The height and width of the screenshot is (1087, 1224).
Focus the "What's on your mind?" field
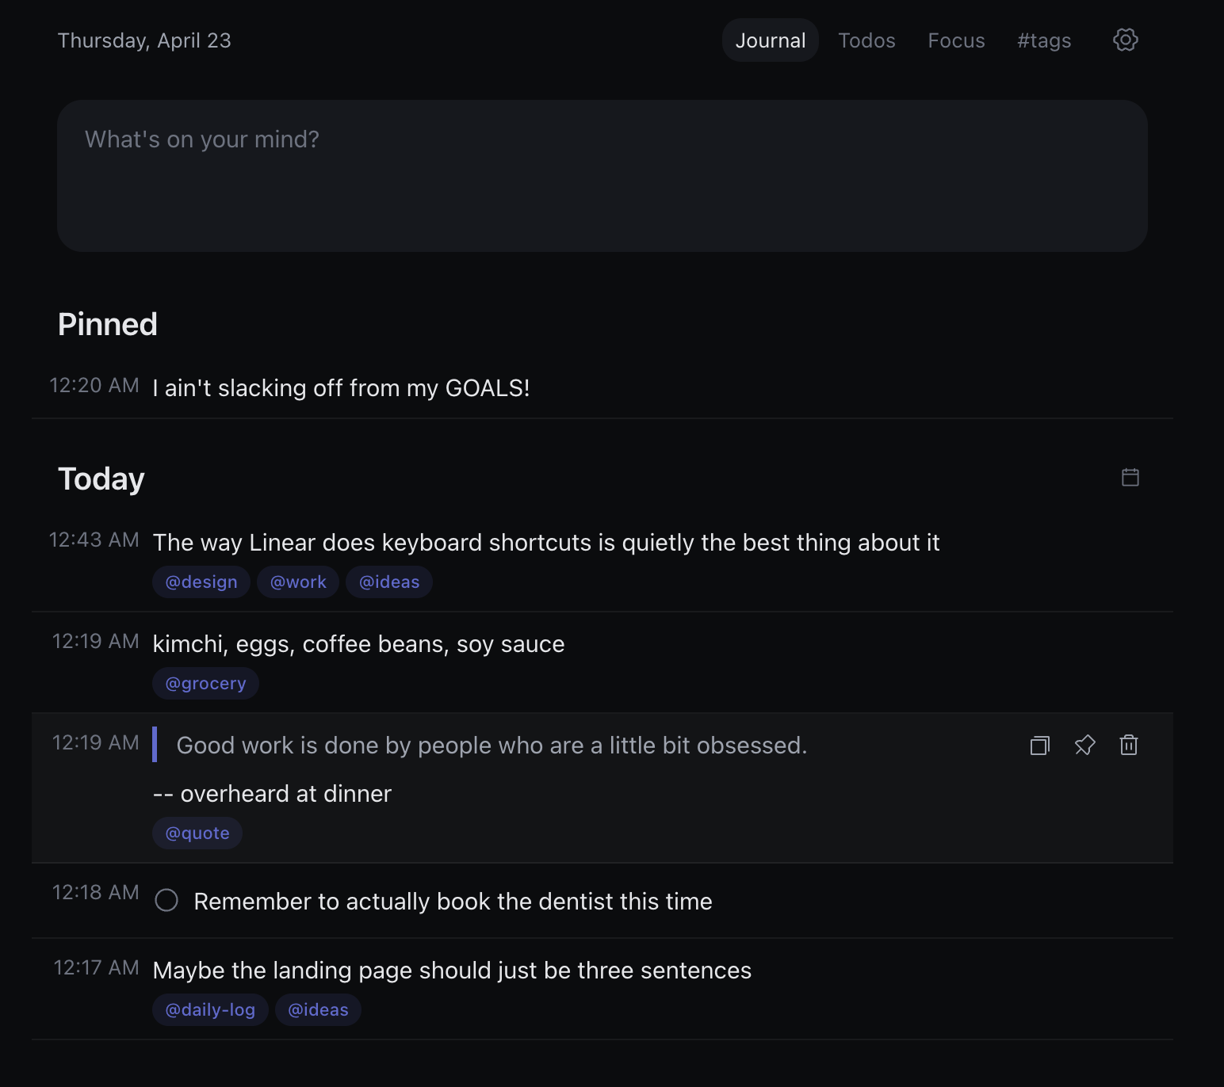tap(602, 176)
